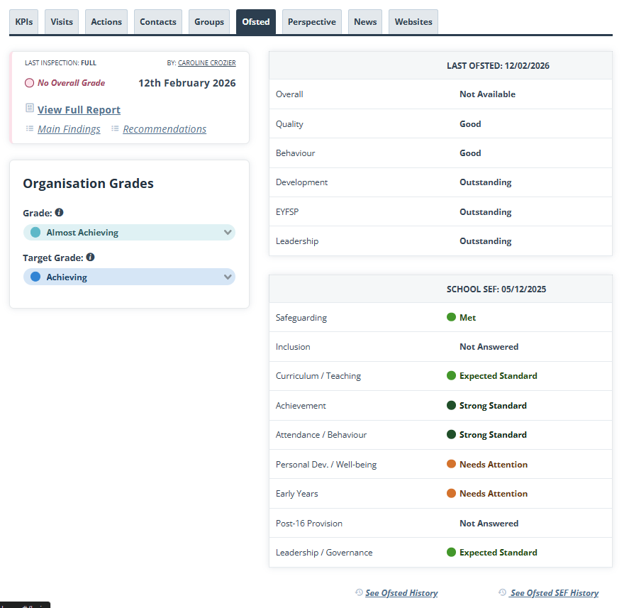Viewport: 629px width, 608px height.
Task: Click the blue Achieving colour dot
Action: (x=35, y=277)
